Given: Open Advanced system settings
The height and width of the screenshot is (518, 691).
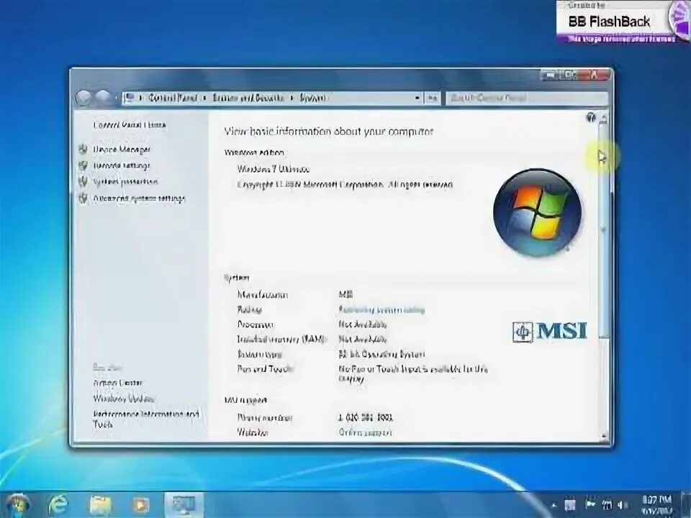Looking at the screenshot, I should 139,199.
